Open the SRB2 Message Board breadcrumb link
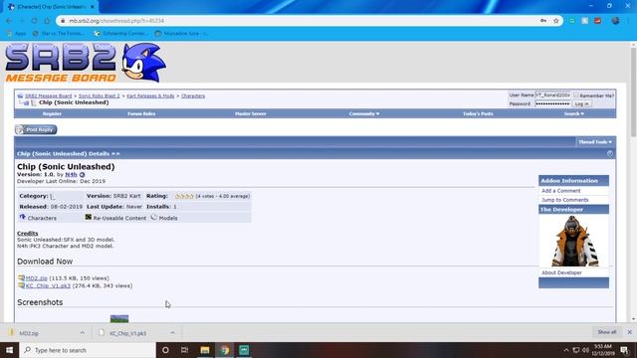Viewport: 637px width, 358px height. [49, 96]
